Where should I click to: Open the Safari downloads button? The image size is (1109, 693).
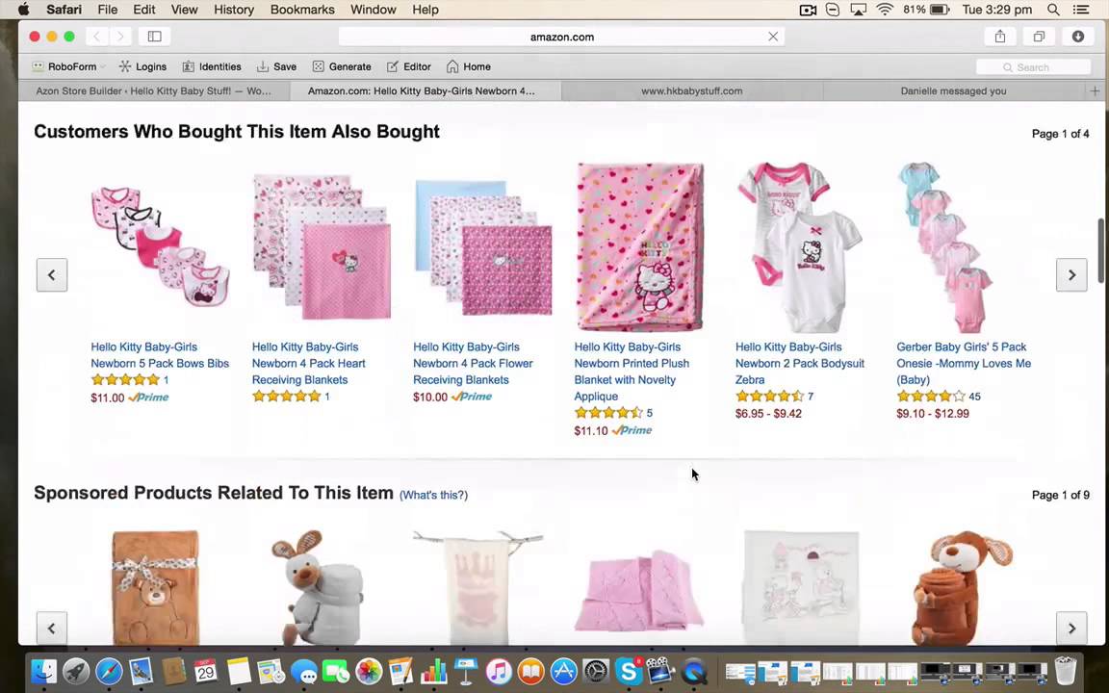1078,37
